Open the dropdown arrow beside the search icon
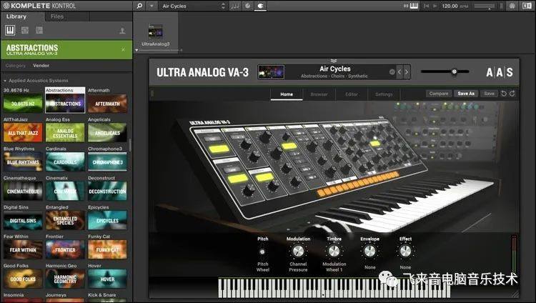This screenshot has height=303, width=536. click(152, 6)
